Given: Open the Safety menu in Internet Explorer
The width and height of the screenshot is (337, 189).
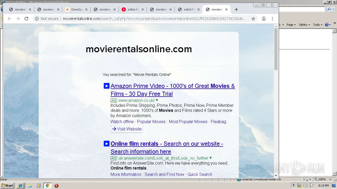Looking at the screenshot, I should pos(304,24).
